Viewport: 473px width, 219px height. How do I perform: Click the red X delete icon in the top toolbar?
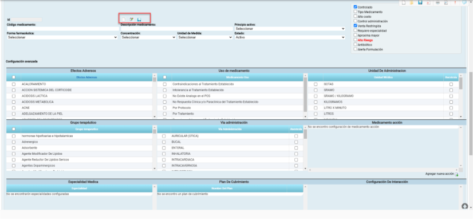pos(428,2)
